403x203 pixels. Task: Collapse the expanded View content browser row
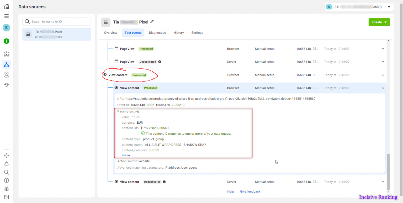click(383, 88)
